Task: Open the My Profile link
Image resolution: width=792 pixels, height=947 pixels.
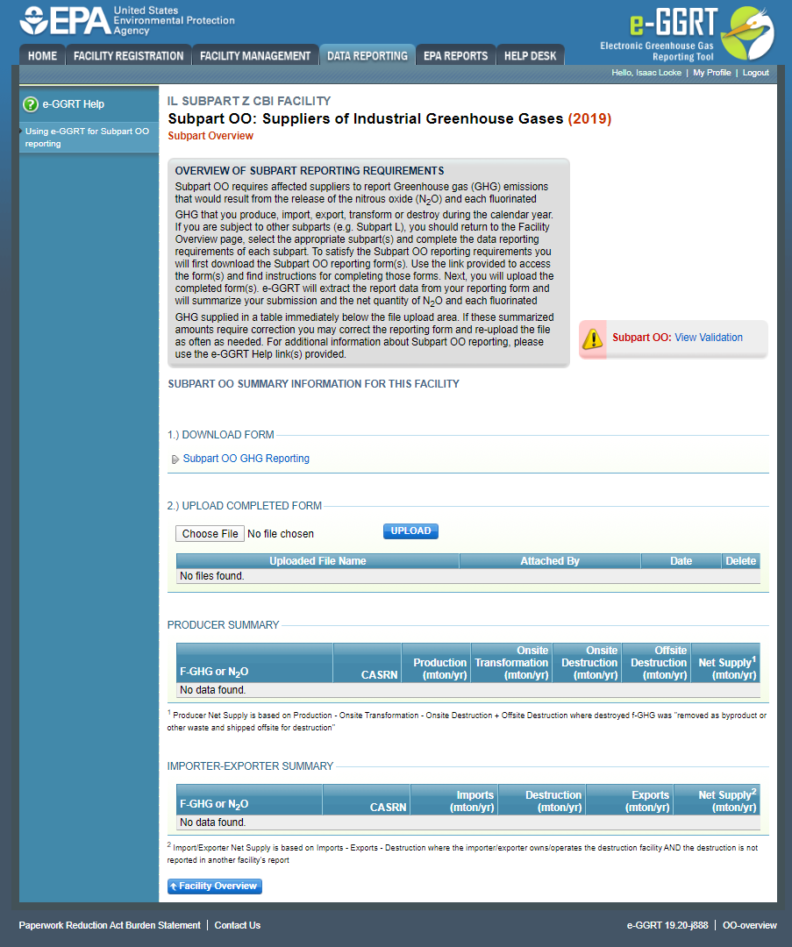Action: (x=711, y=73)
